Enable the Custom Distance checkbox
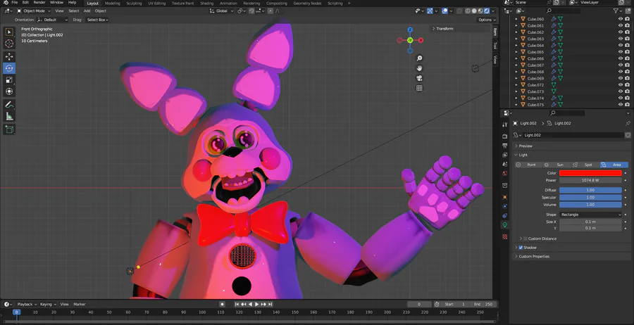634x325 pixels. point(526,238)
